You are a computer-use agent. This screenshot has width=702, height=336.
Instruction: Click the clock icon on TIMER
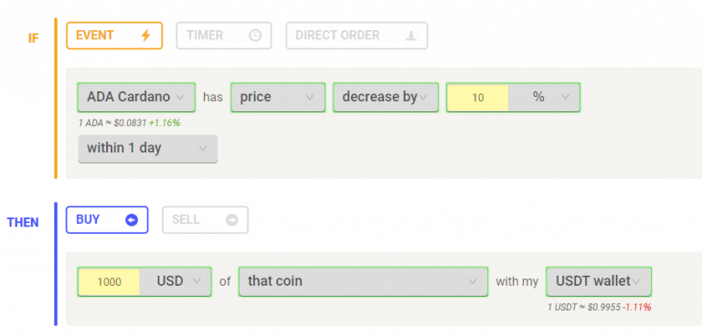pos(255,36)
